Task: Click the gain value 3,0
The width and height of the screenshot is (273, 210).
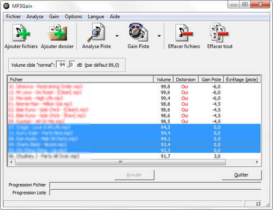Action: click(217, 156)
